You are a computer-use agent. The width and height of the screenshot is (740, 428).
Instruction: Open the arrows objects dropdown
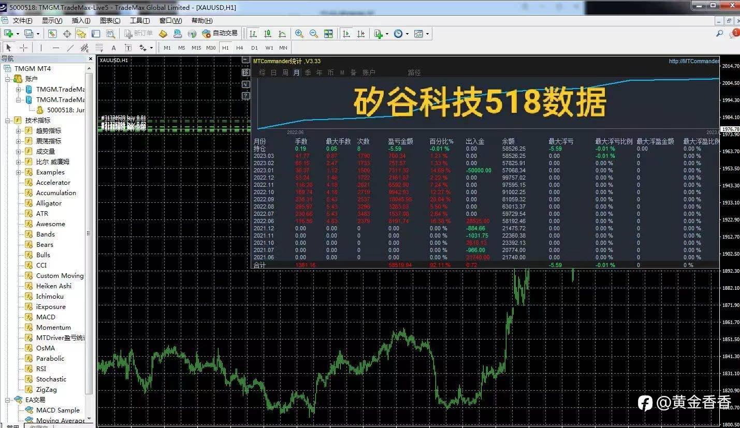pos(146,48)
